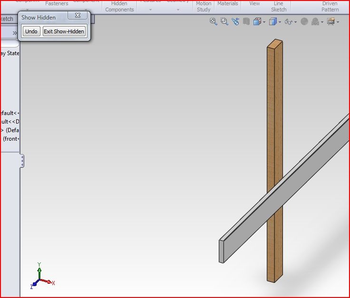Open the Display Style dropdown arrow
Image resolution: width=350 pixels, height=298 pixels.
tap(280, 22)
